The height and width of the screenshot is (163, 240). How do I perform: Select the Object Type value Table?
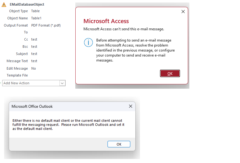click(x=35, y=11)
